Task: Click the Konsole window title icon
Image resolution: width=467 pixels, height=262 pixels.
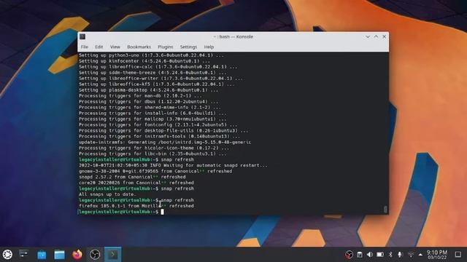Action: (x=82, y=36)
